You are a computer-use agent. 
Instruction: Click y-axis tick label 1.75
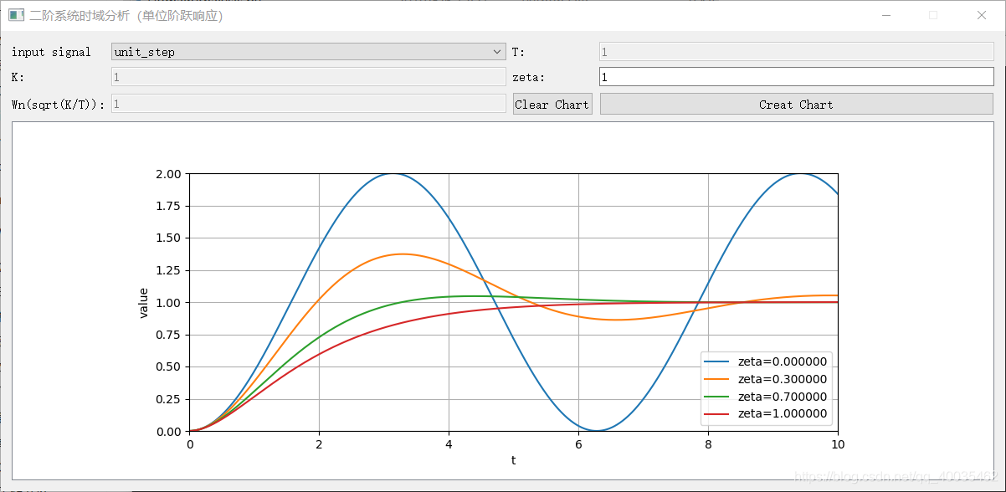coord(170,206)
